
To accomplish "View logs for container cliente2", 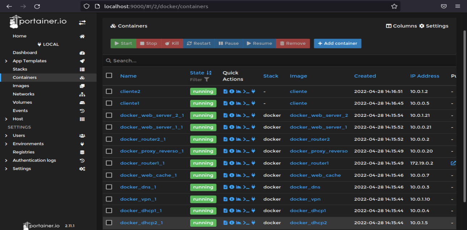I will (x=225, y=91).
